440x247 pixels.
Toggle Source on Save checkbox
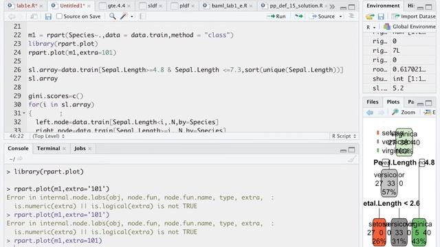point(59,16)
